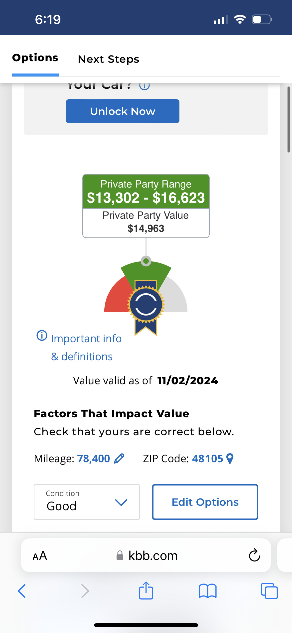
Task: Show Safari open tabs overview
Action: [x=269, y=591]
